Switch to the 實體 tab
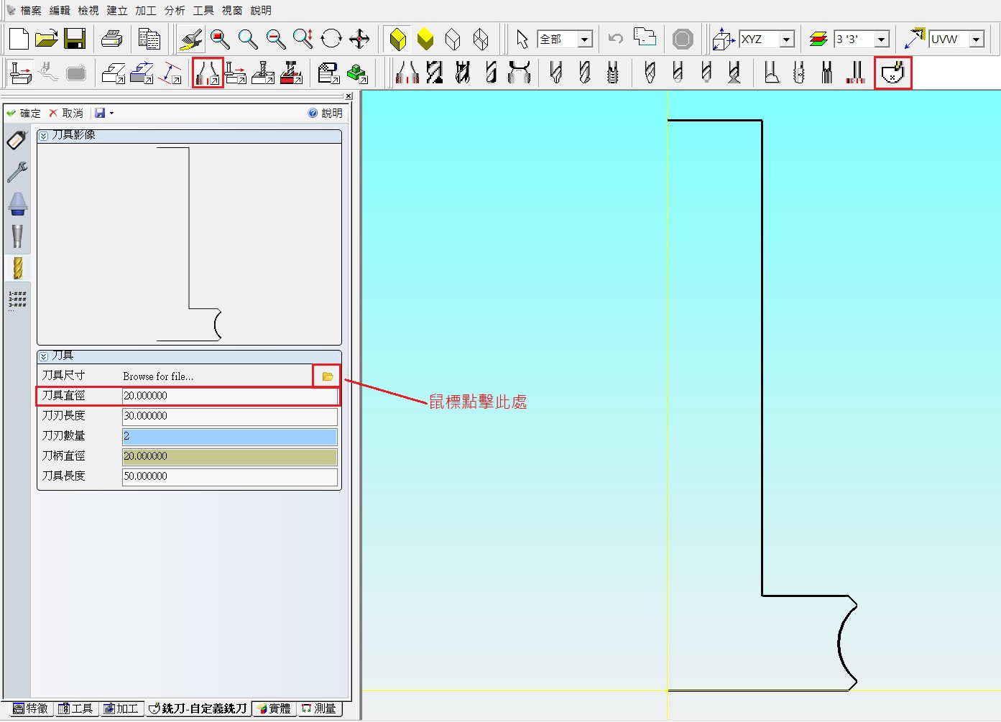 coord(274,709)
